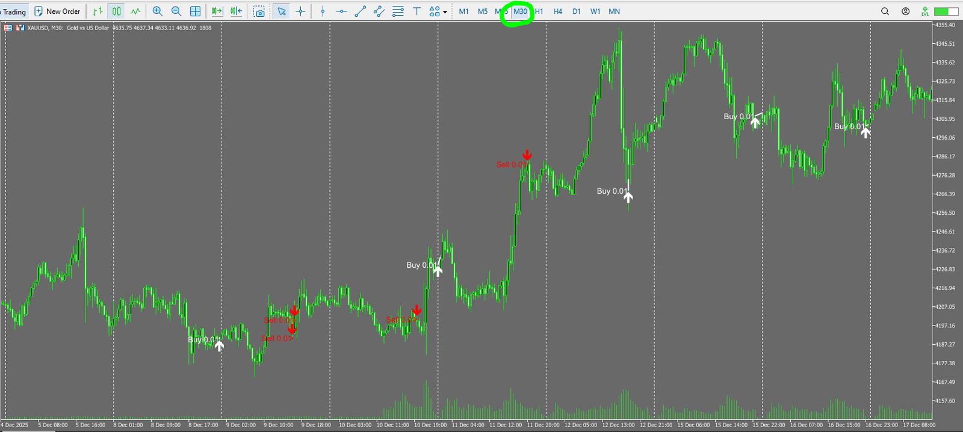The height and width of the screenshot is (432, 963).
Task: Switch to M1 timeframe
Action: click(463, 11)
